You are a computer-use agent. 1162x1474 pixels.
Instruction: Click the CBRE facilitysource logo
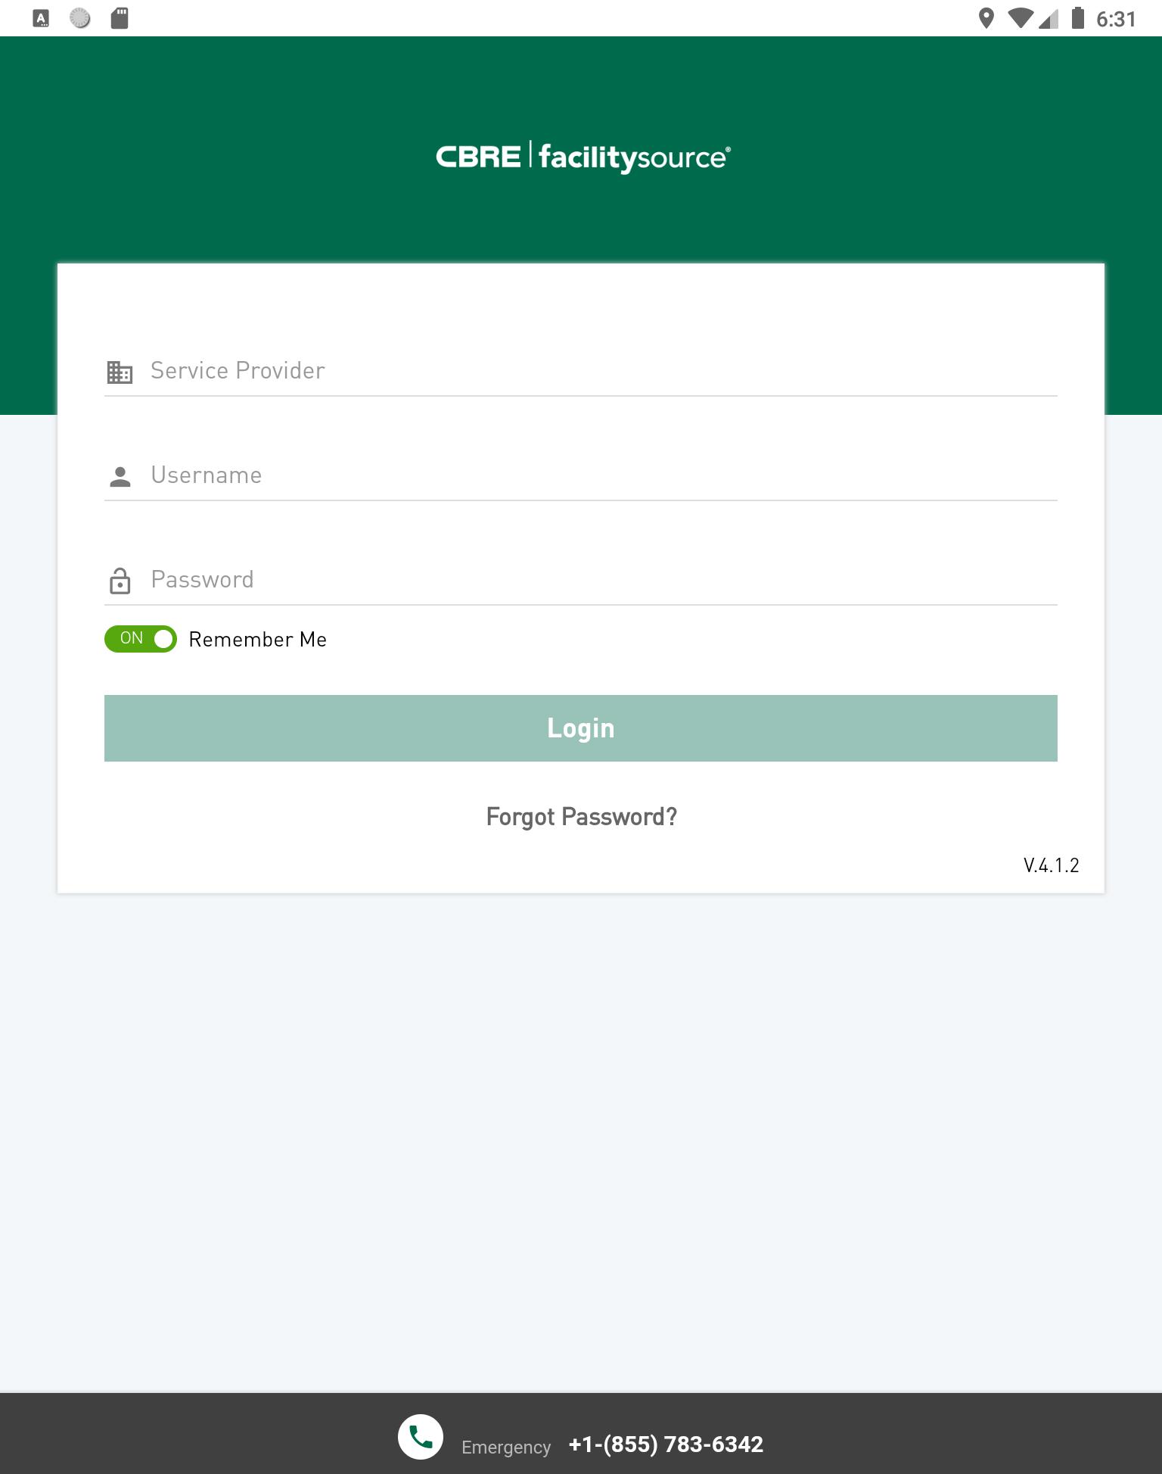(583, 157)
